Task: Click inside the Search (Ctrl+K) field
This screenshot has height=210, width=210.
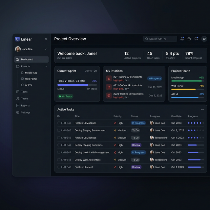Action: 160,39
